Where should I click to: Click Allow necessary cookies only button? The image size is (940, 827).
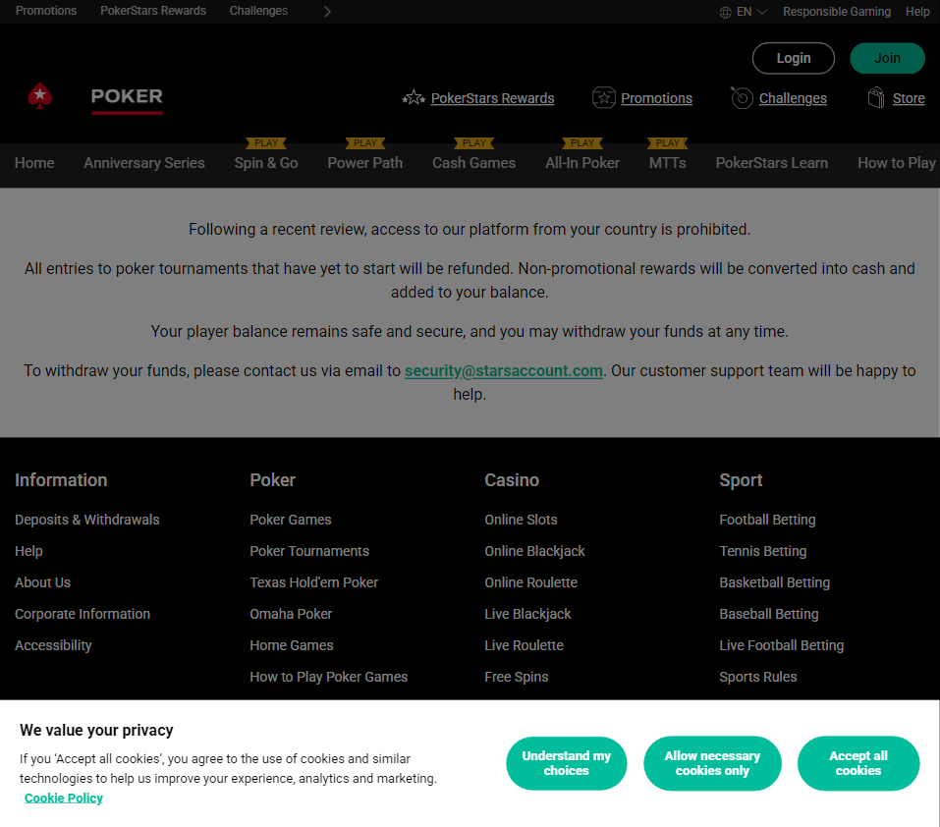pos(712,763)
